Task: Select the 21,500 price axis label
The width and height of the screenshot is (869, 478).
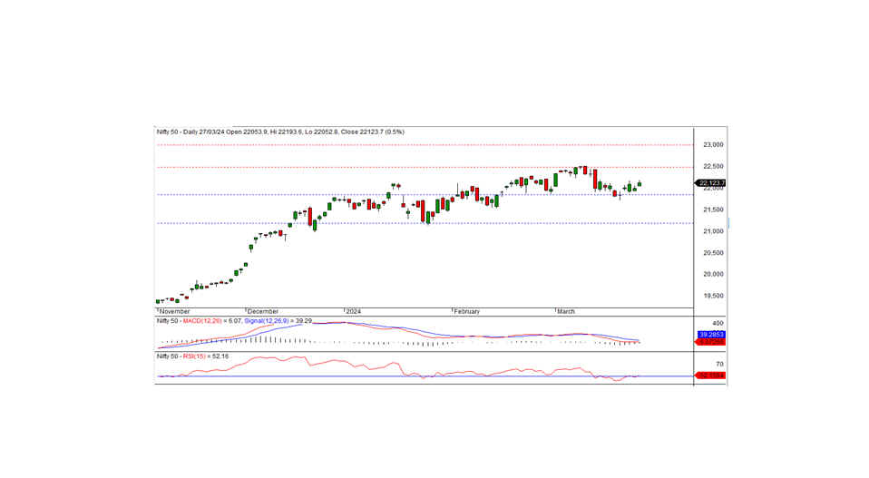Action: (713, 210)
